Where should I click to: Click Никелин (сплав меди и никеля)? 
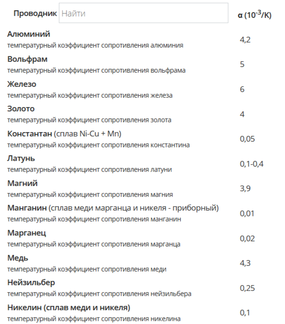tap(69, 307)
